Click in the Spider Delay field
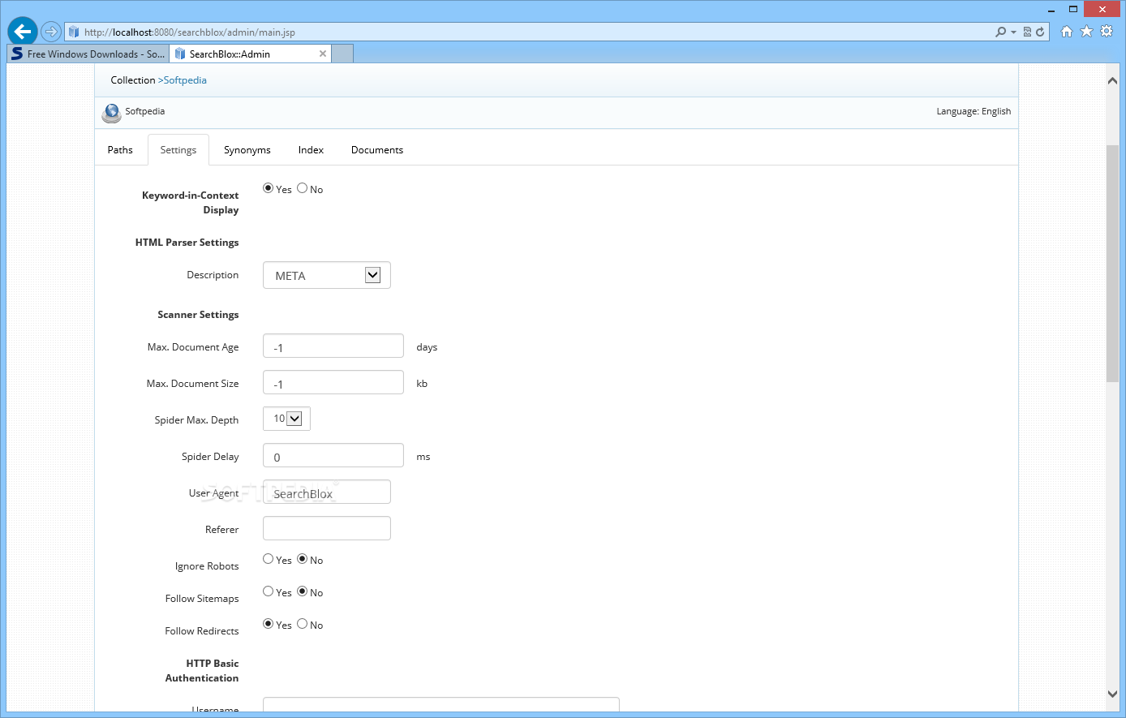Viewport: 1126px width, 718px height. [x=333, y=455]
